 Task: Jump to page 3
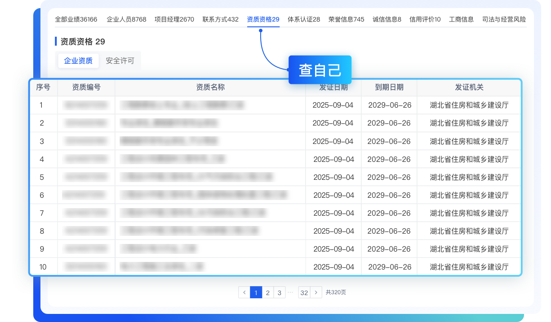279,292
